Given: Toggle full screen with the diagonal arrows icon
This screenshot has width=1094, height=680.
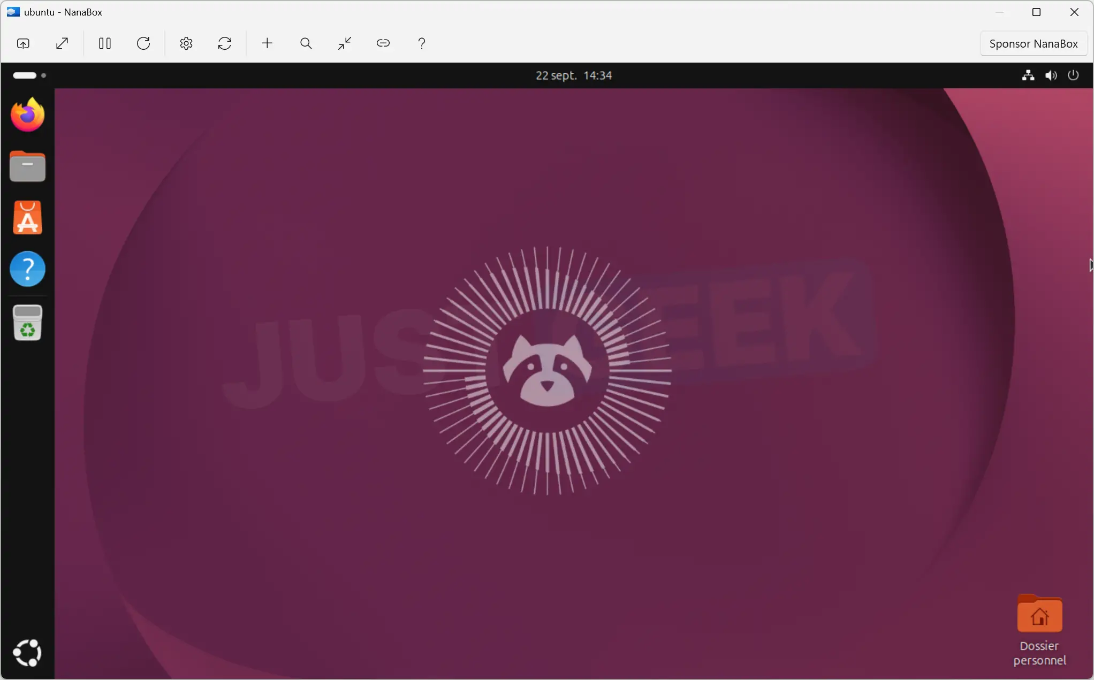Looking at the screenshot, I should (62, 43).
